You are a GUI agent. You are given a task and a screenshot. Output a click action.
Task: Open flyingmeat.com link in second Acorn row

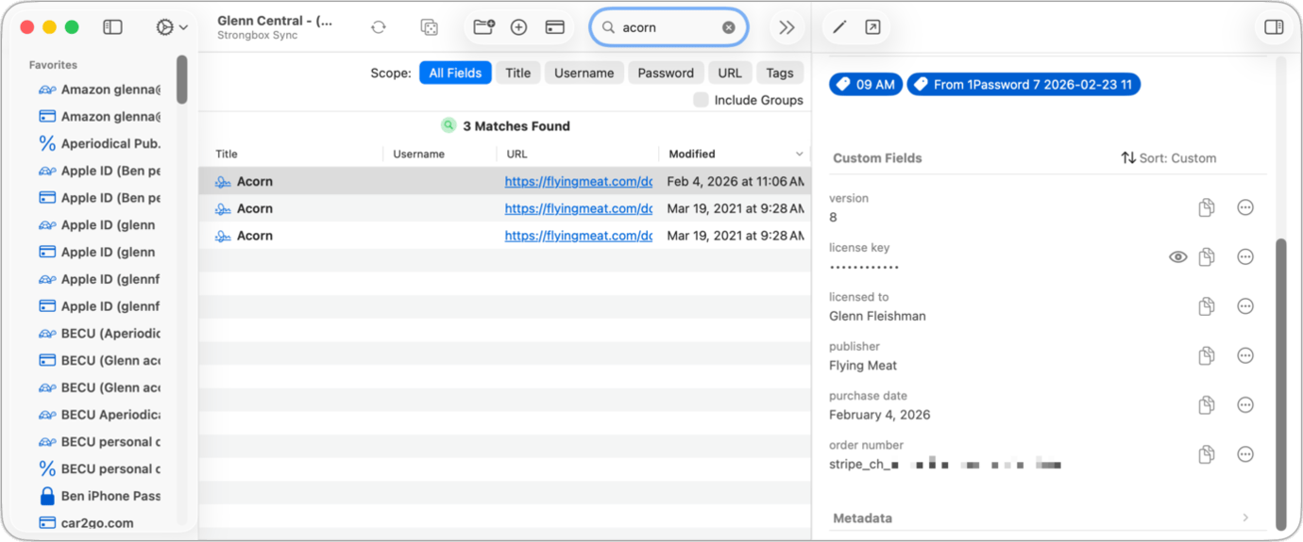pos(579,208)
